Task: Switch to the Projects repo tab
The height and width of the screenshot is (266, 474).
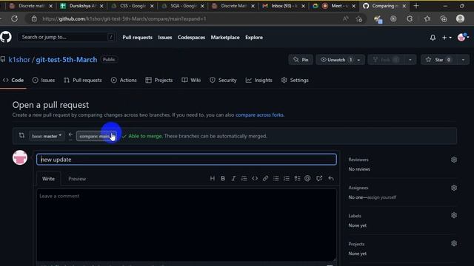Action: (x=159, y=81)
